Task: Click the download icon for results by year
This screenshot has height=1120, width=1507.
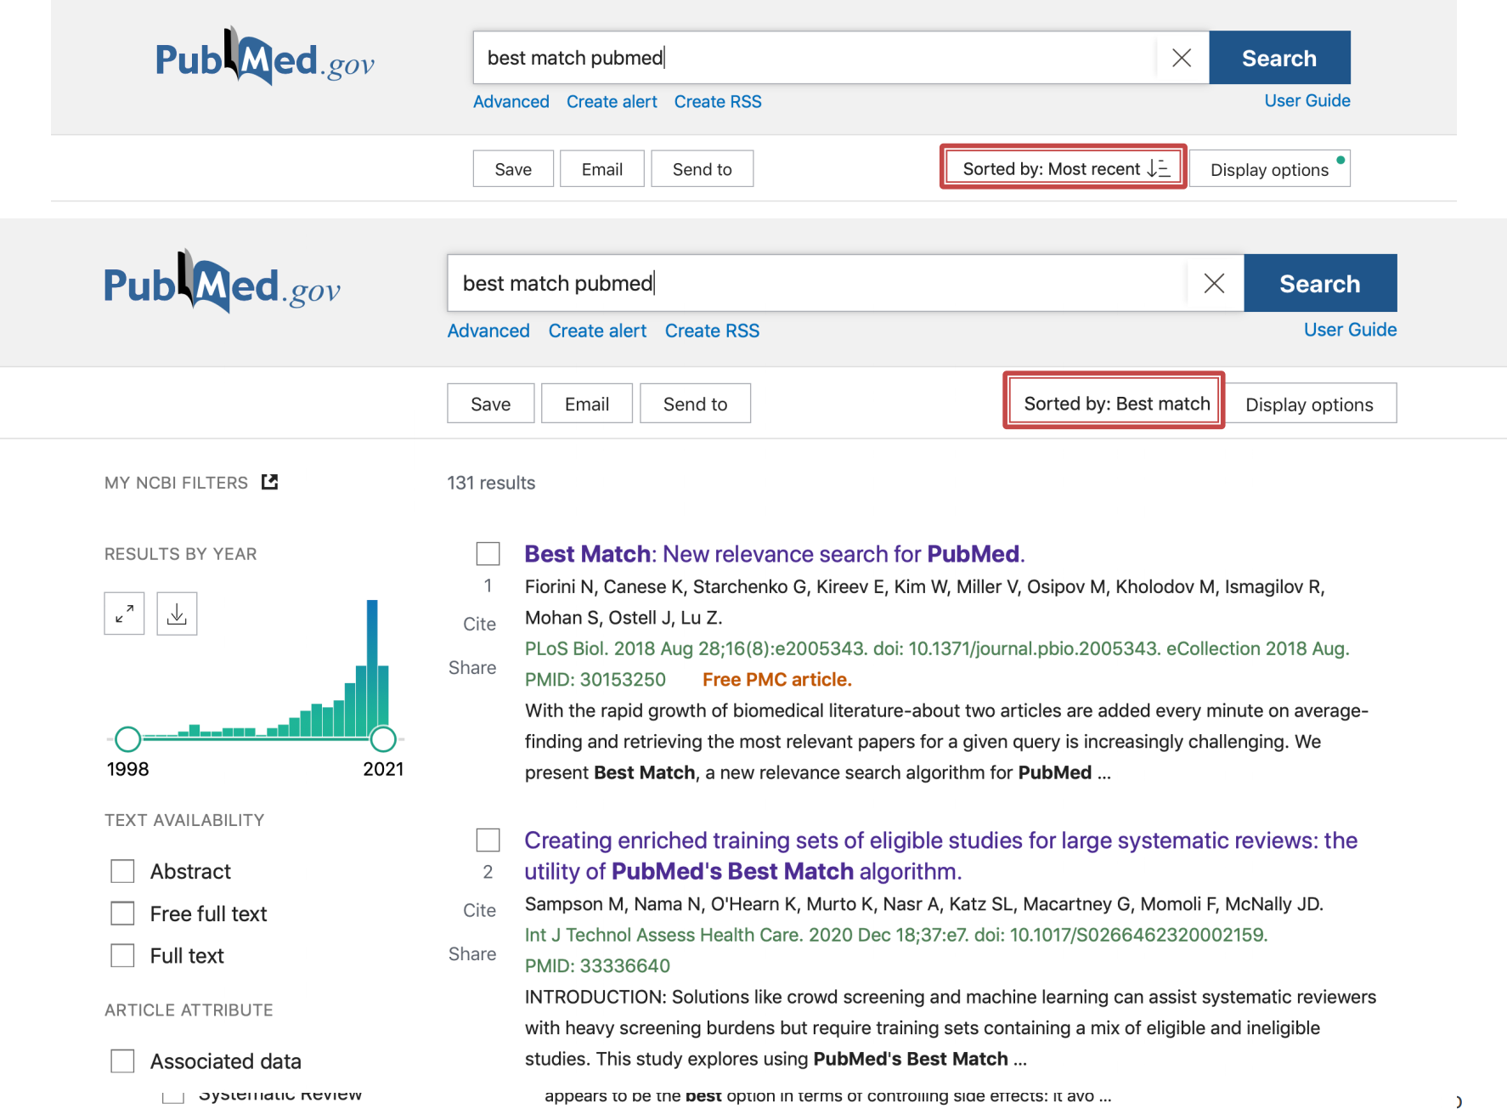Action: pos(177,614)
